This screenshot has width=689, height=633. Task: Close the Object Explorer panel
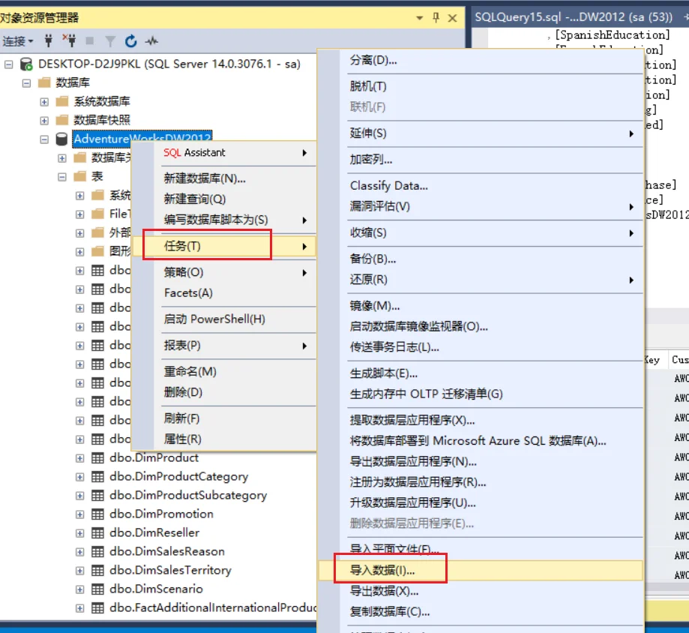click(452, 18)
